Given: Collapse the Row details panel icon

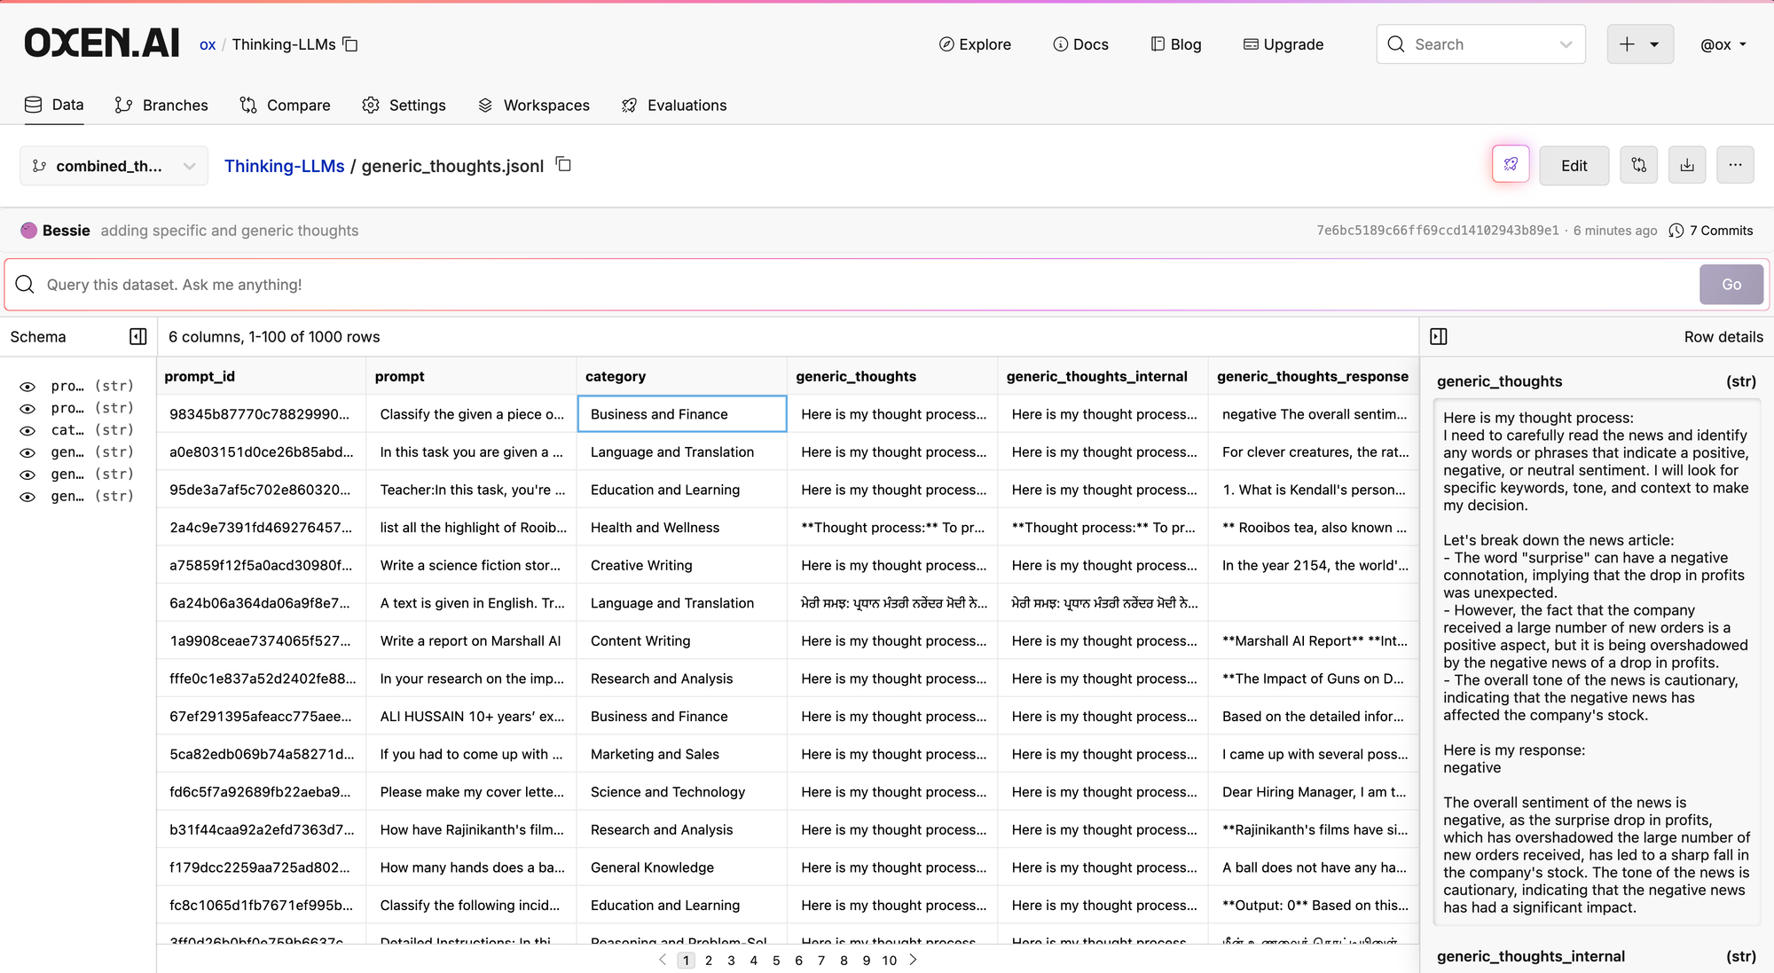Looking at the screenshot, I should point(1439,336).
